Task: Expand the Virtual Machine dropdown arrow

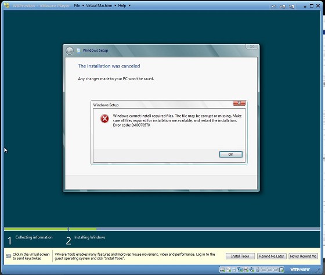Action: 115,6
